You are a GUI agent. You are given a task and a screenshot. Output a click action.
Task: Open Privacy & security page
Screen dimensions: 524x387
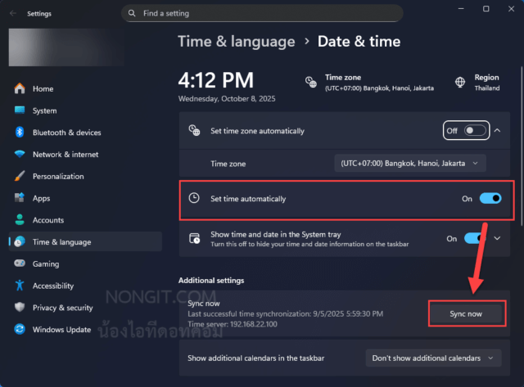click(x=85, y=307)
